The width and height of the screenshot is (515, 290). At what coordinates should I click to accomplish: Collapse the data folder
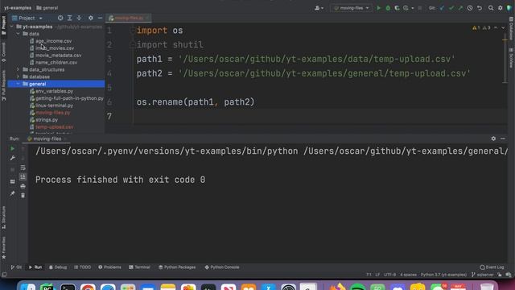pos(18,34)
